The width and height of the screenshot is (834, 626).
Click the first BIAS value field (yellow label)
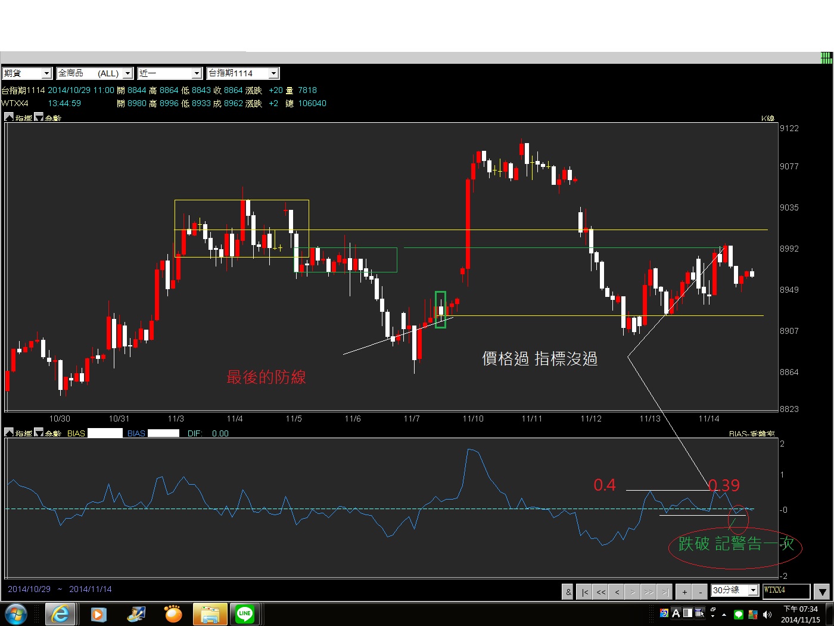pyautogui.click(x=105, y=433)
